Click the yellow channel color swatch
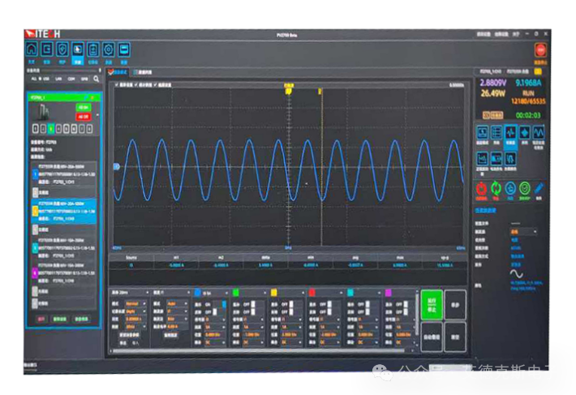The image size is (576, 395). (x=273, y=293)
